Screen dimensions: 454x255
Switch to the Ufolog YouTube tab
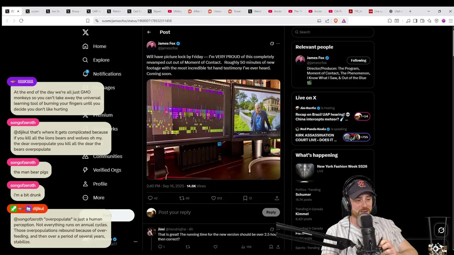(x=175, y=11)
